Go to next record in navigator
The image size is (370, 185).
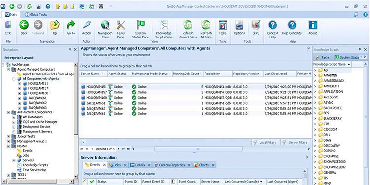click(119, 149)
